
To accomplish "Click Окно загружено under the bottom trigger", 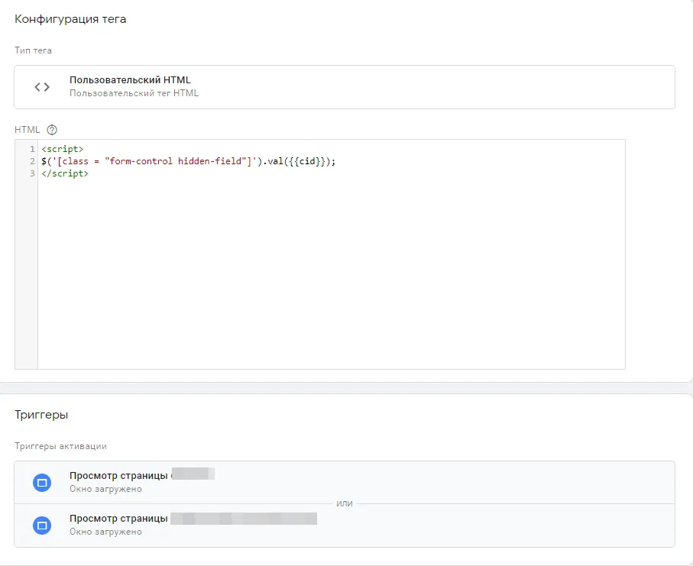I will tap(105, 532).
